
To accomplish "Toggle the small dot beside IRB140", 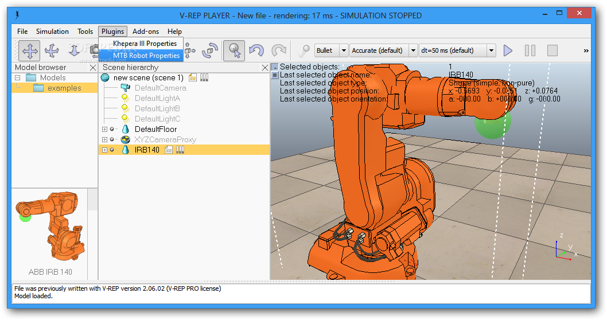I will [112, 150].
